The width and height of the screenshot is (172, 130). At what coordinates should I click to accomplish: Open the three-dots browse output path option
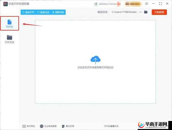pyautogui.click(x=141, y=12)
